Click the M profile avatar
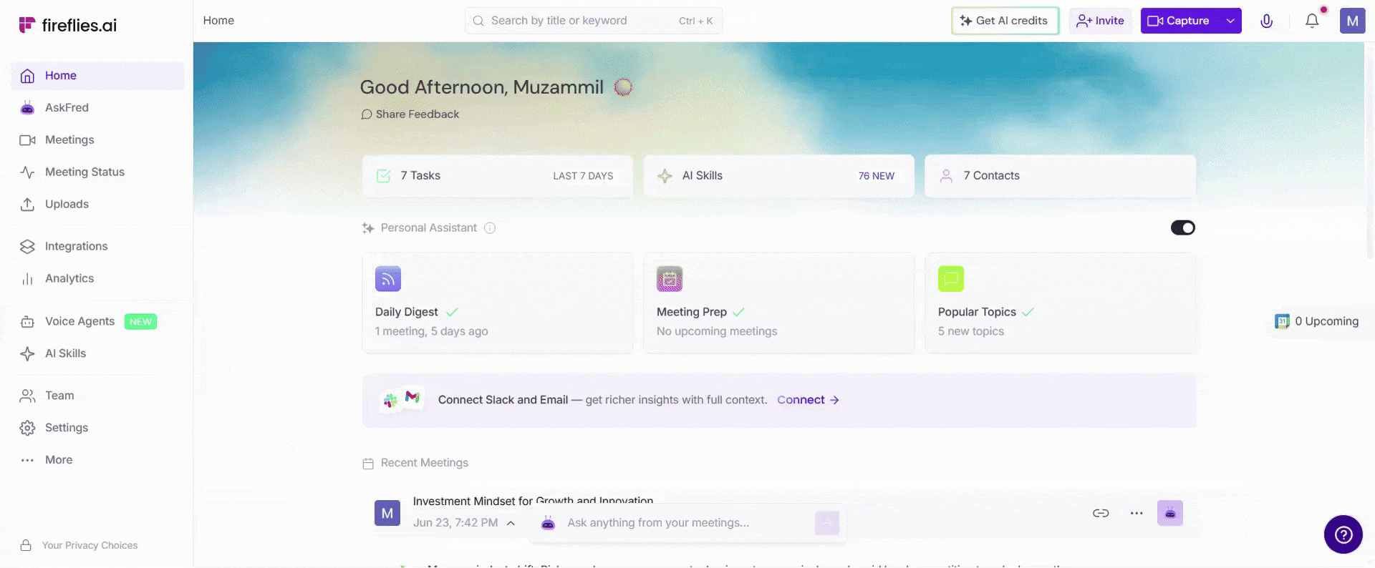This screenshot has width=1375, height=568. pos(1352,21)
